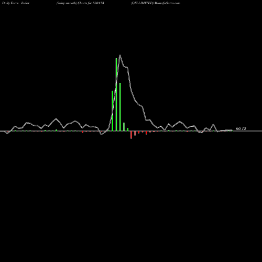Click the 60.12 value label
The image size is (262, 262).
pyautogui.click(x=241, y=129)
